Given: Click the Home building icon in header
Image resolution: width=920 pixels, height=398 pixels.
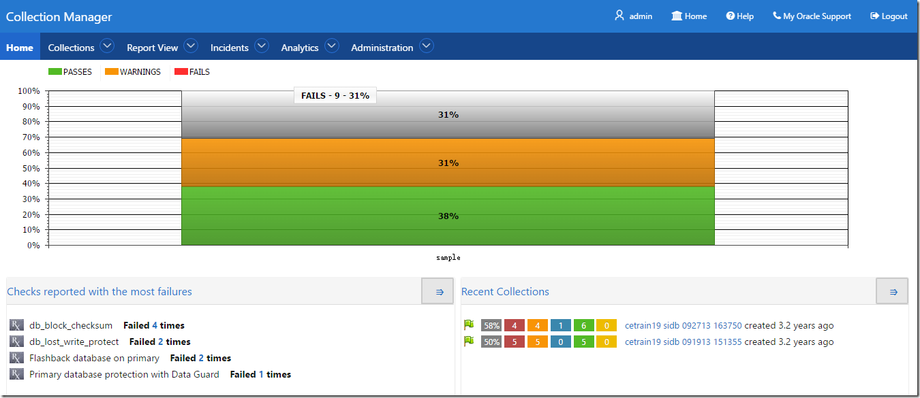Looking at the screenshot, I should pos(677,16).
